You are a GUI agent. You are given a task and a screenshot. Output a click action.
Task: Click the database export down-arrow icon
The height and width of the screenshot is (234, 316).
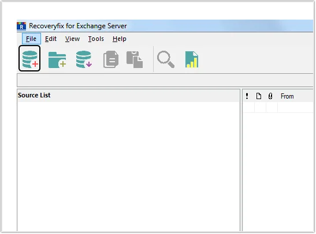coord(84,59)
